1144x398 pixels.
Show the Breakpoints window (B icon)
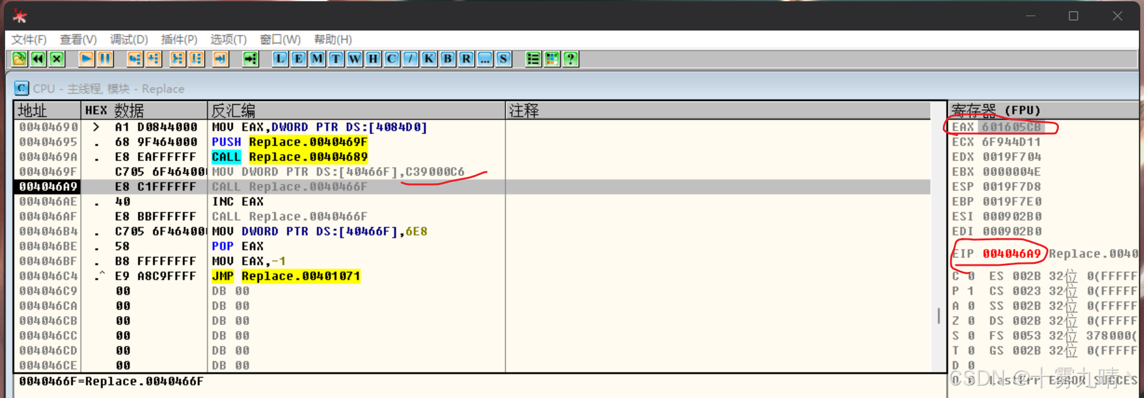448,59
